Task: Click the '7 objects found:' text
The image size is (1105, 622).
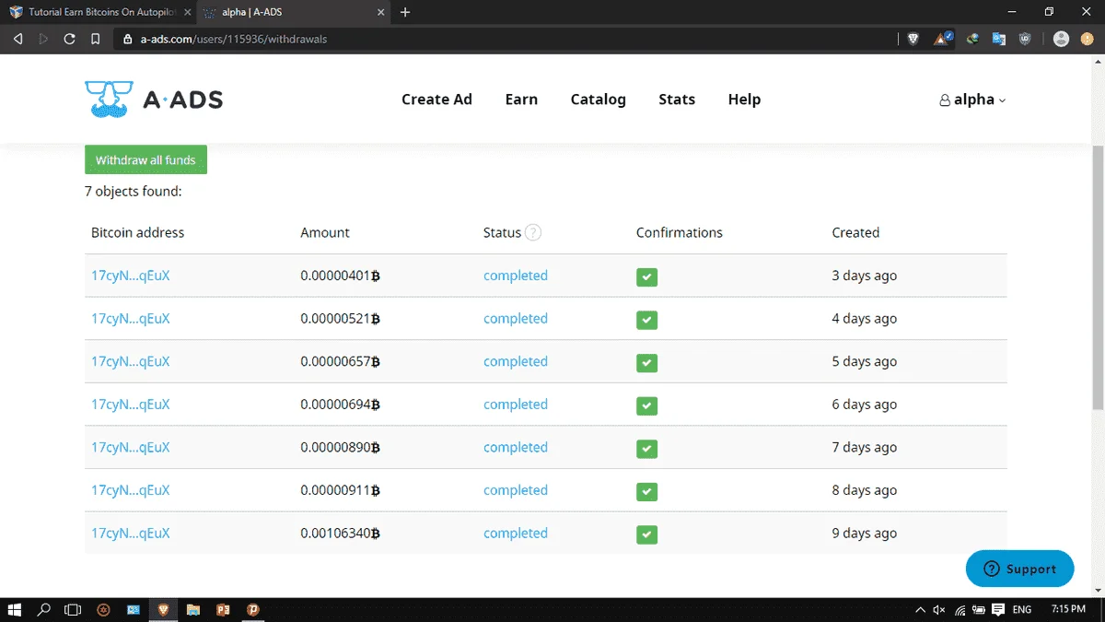Action: (134, 192)
